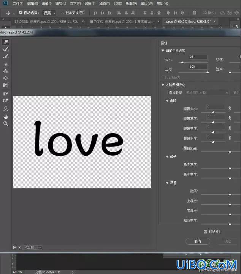Select the Pucker tool
This screenshot has width=241, height=274.
(x=6, y=71)
